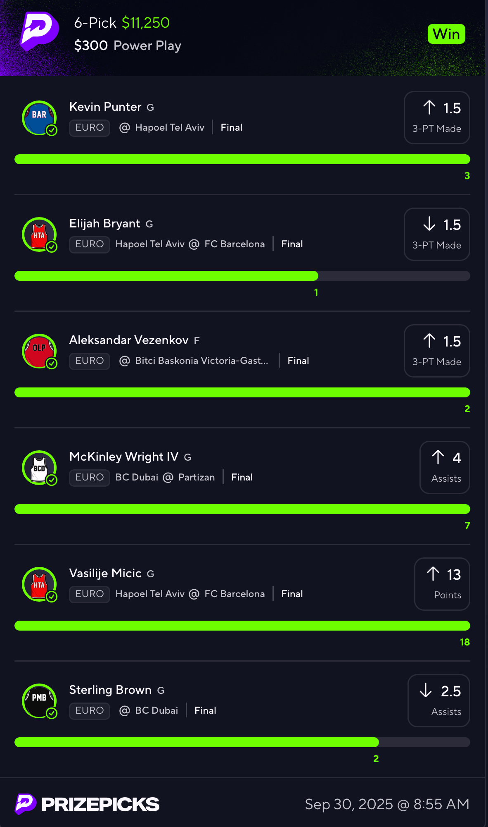The width and height of the screenshot is (488, 827).
Task: Click the PrizePicks logo icon in header
Action: (39, 31)
